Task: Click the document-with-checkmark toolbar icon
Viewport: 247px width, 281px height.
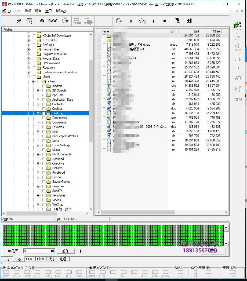Action: point(119,21)
